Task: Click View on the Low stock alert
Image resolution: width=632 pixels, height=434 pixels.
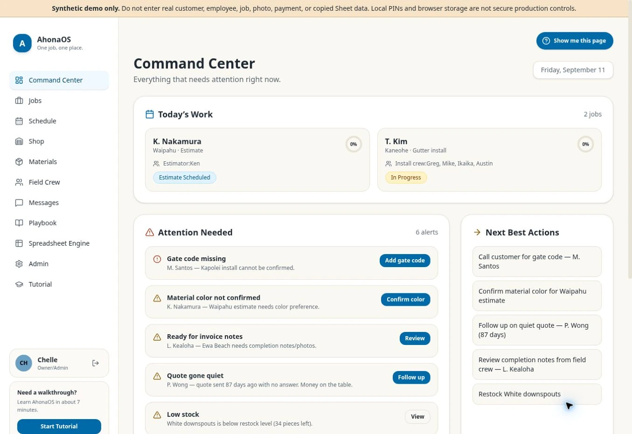Action: tap(417, 417)
